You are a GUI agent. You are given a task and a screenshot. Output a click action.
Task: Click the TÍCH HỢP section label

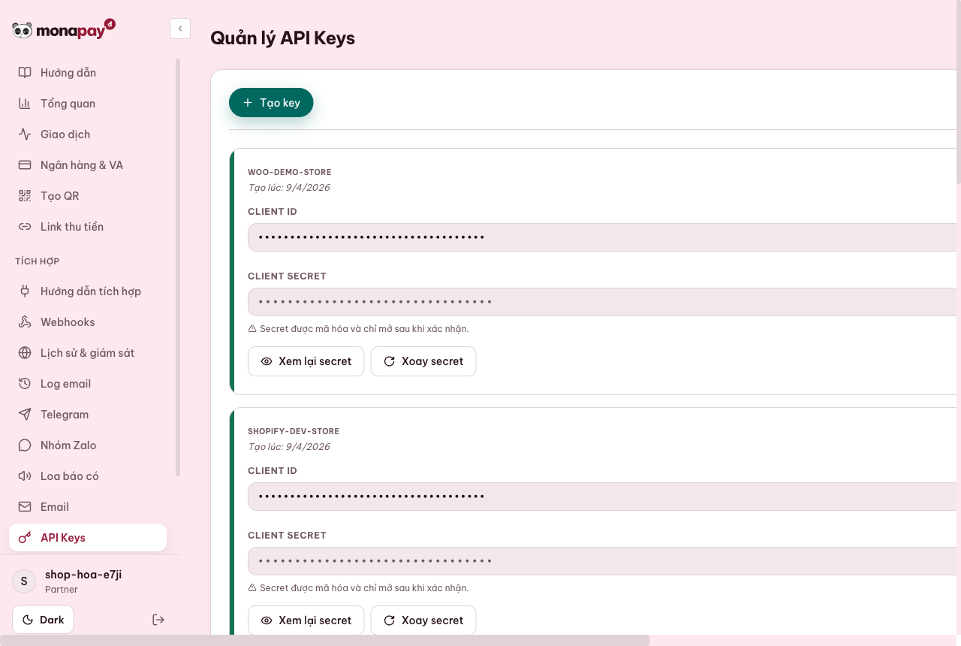point(38,261)
